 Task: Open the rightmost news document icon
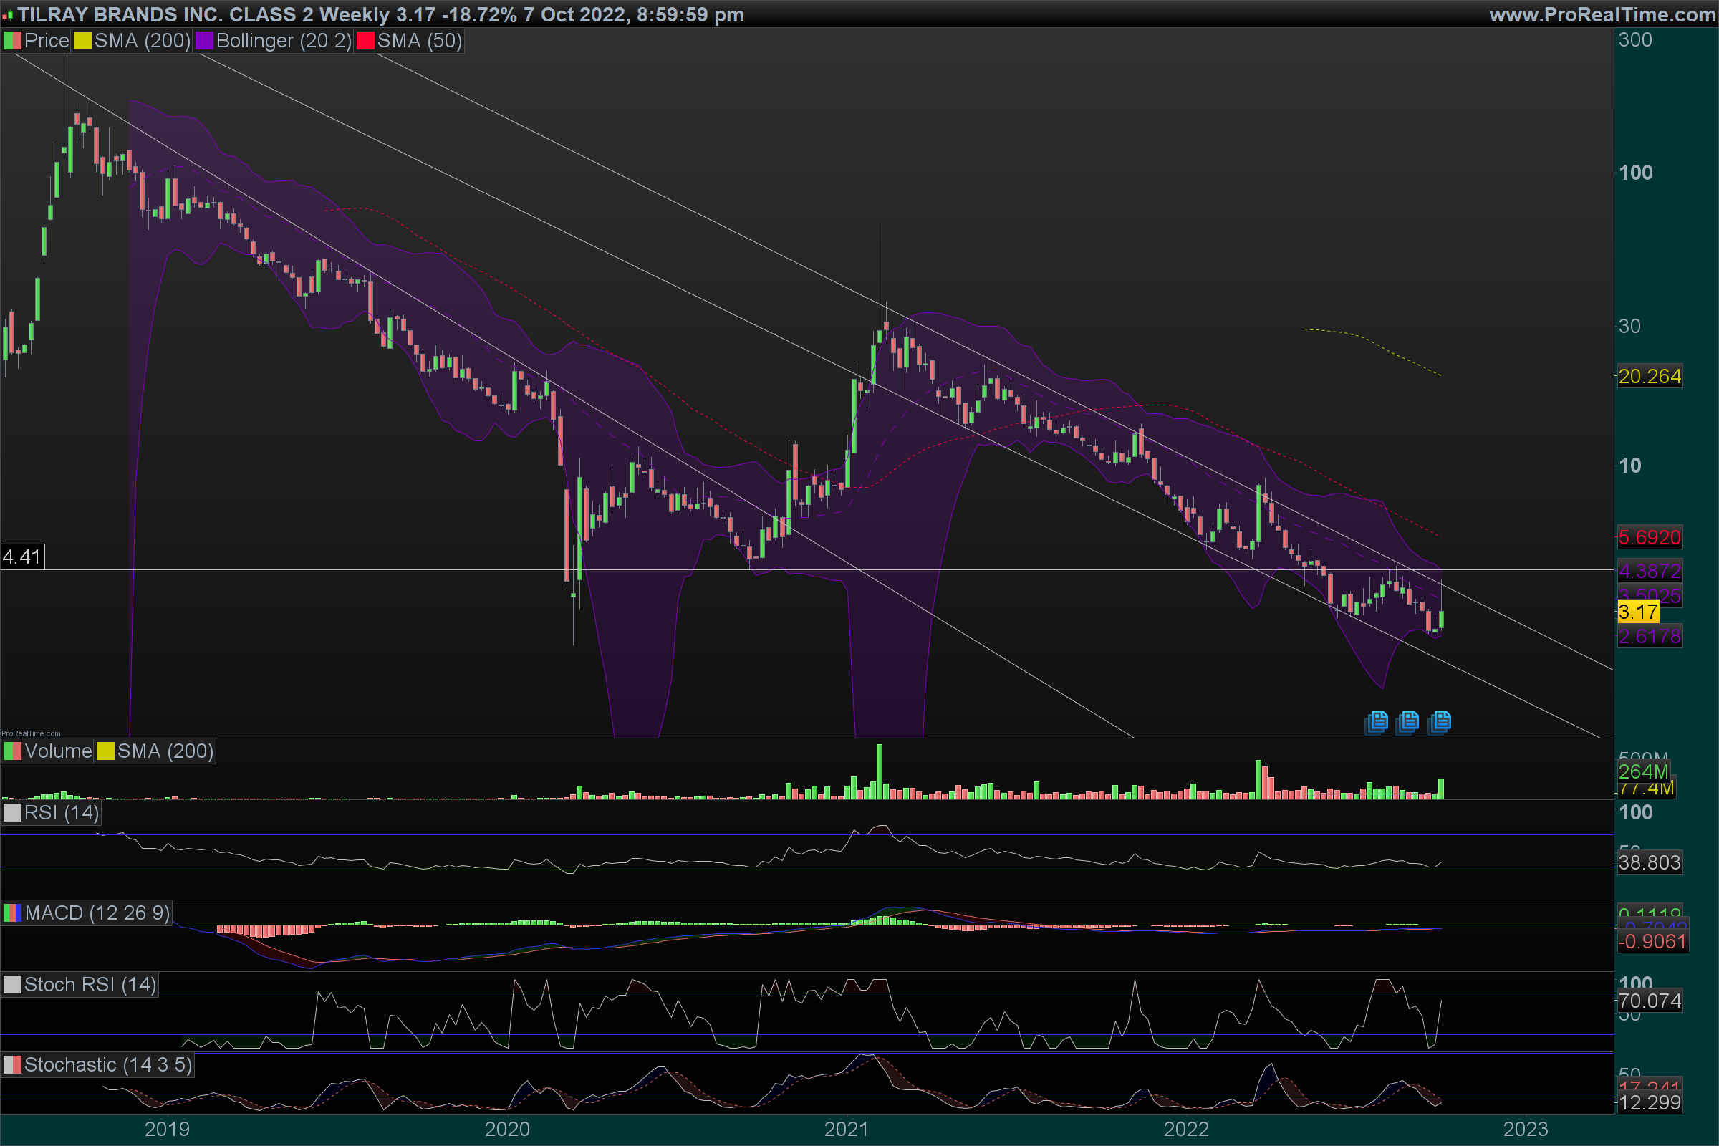coord(1440,722)
